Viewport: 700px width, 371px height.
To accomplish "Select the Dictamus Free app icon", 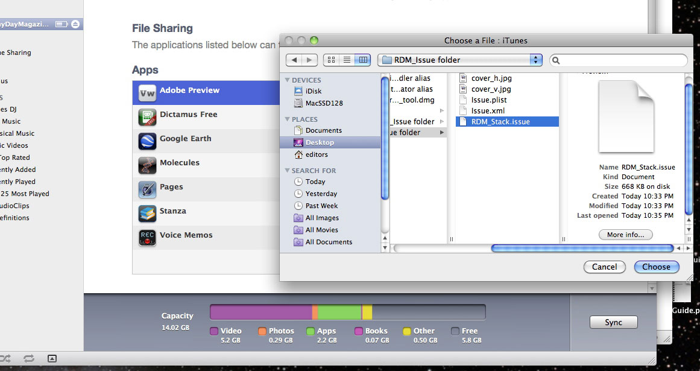I will pyautogui.click(x=147, y=118).
